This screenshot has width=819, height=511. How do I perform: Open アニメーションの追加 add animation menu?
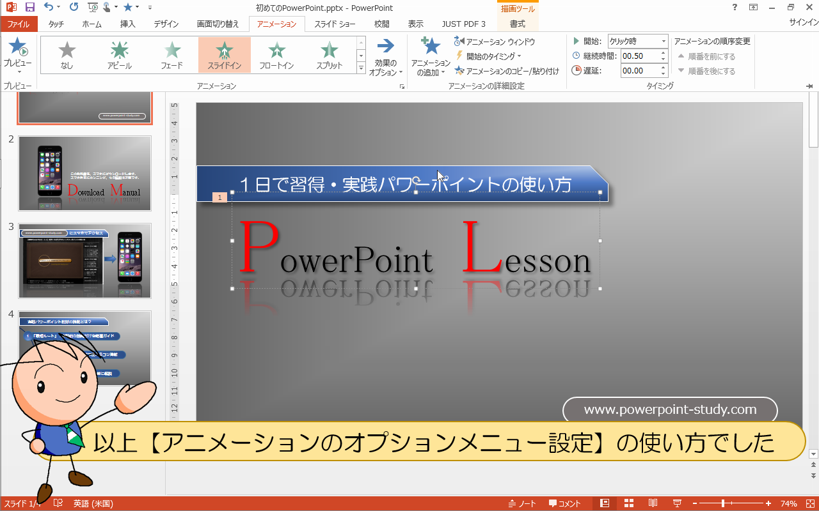point(431,56)
